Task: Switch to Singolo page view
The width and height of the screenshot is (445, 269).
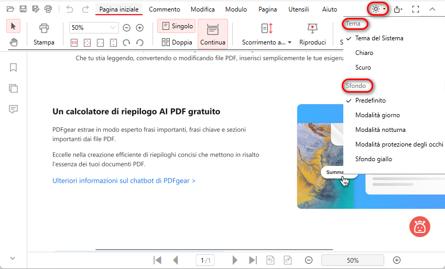Action: 177,26
